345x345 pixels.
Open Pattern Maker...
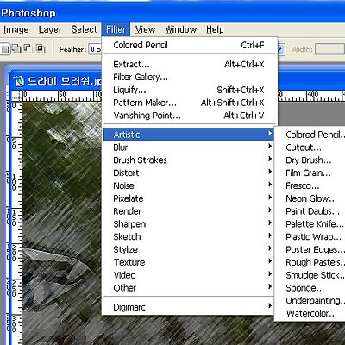pyautogui.click(x=189, y=103)
